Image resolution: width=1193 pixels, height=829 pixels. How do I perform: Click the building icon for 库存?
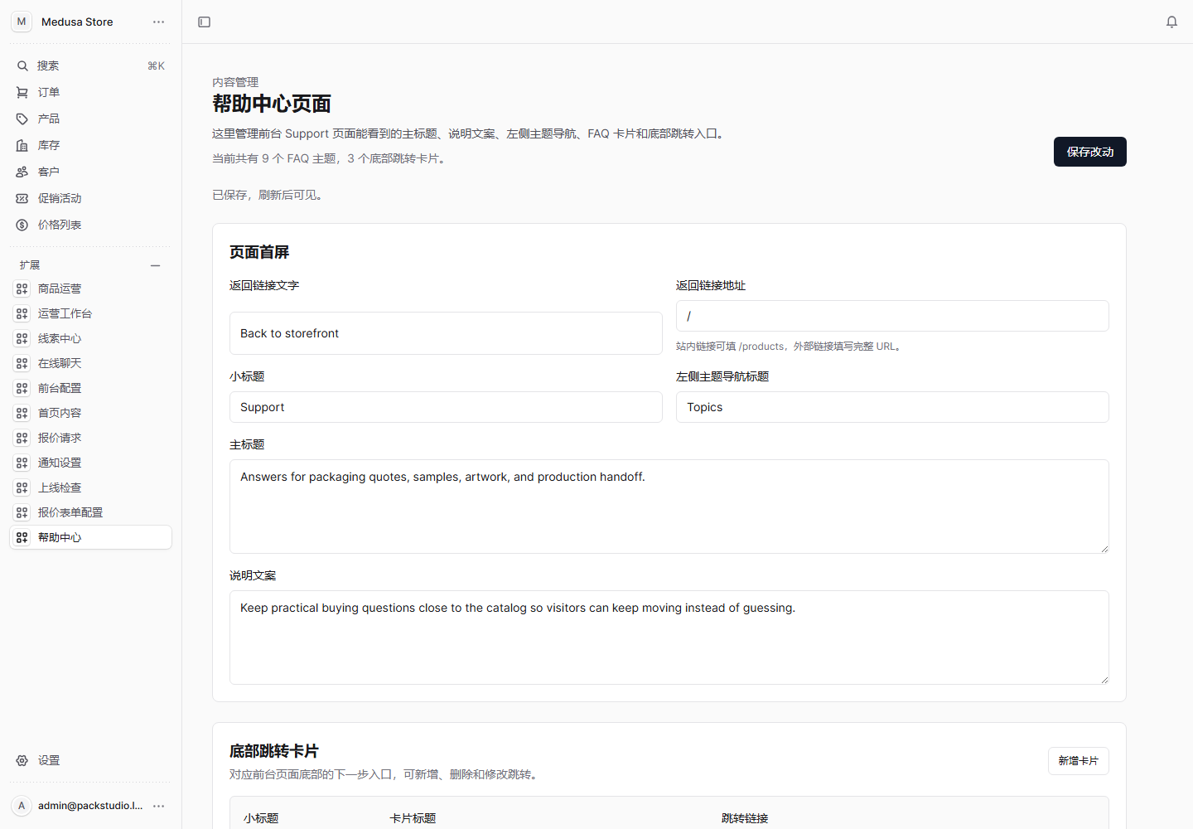tap(22, 145)
